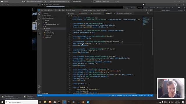
Task: Click the VS Code taskbar icon
Action: pos(64,102)
